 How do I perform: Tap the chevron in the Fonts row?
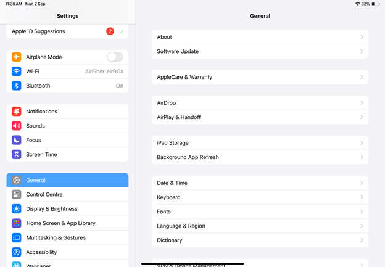[362, 212]
